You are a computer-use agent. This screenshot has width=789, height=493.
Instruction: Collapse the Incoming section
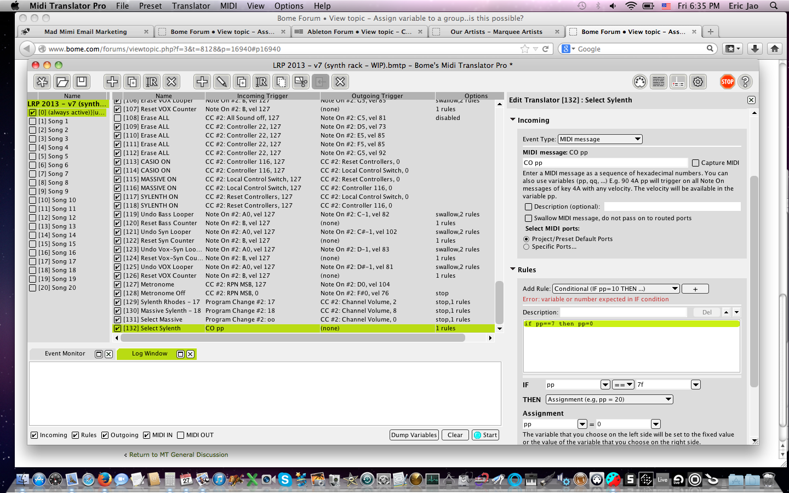click(513, 119)
